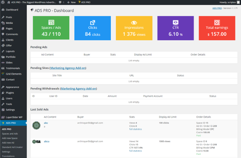Click the Contact envelope icon in sidebar

point(3,80)
